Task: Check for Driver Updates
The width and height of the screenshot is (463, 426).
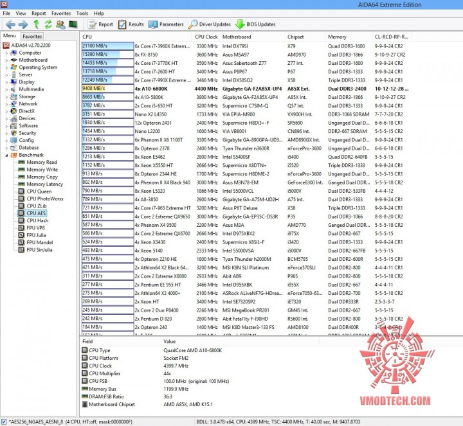Action: pos(210,24)
